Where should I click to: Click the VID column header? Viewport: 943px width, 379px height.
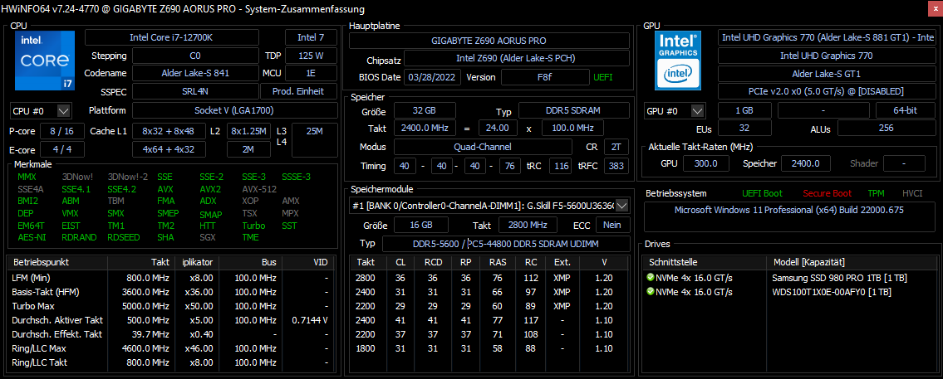[307, 262]
